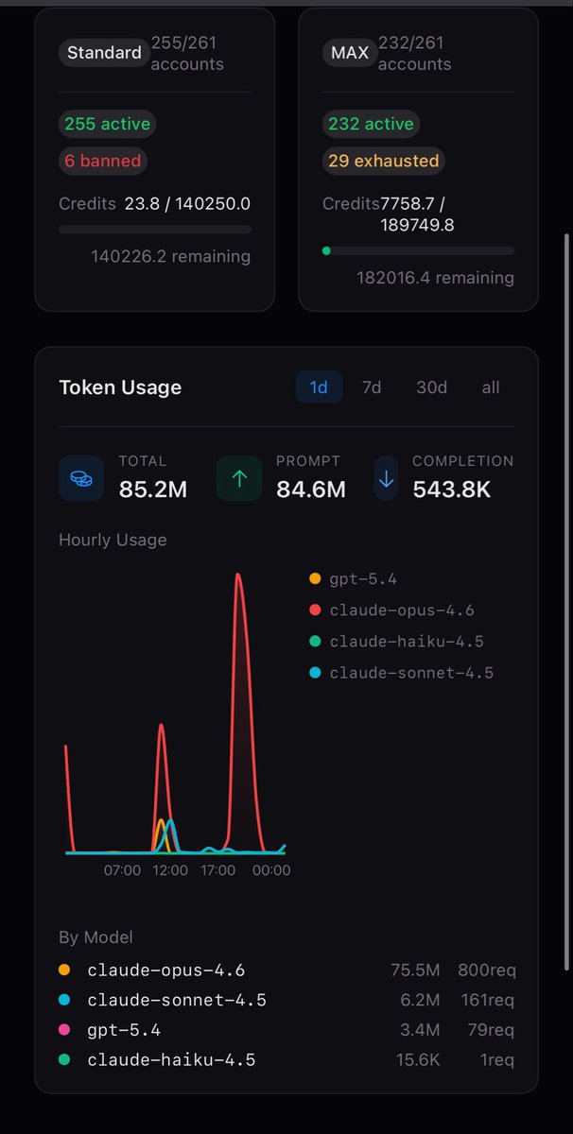Select gpt-5.4 in By Model list
This screenshot has width=573, height=1134.
click(x=287, y=1030)
